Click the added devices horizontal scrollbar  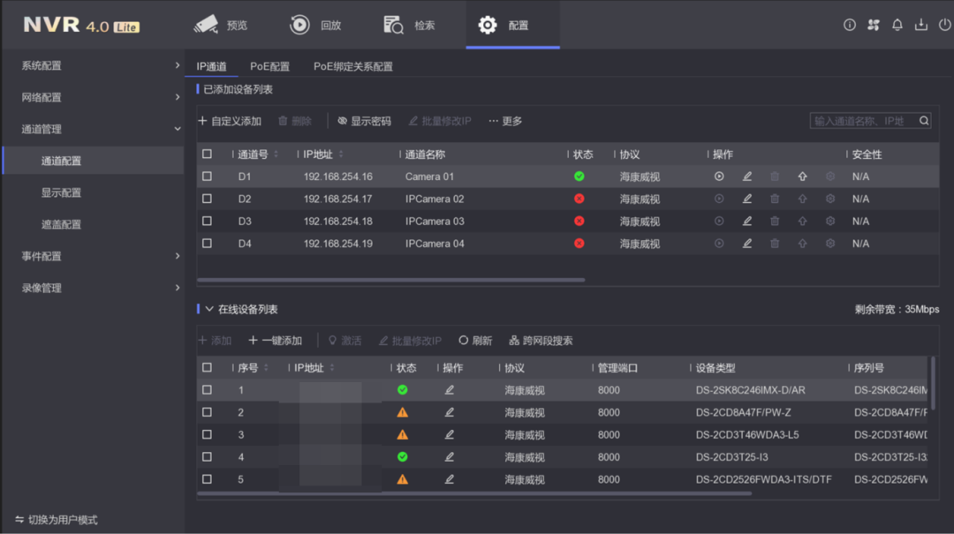[390, 280]
